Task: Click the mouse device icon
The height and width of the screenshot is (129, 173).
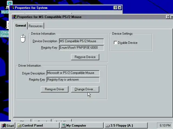Action: [x=23, y=38]
